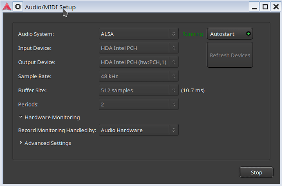Open the Buffer Size dropdown
This screenshot has height=186, width=282.
coord(139,91)
